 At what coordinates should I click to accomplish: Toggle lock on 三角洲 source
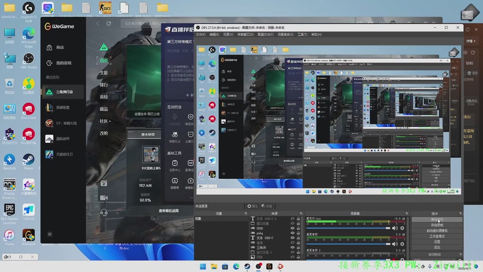click(298, 248)
